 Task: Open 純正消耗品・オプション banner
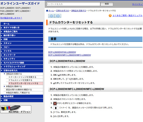(16, 109)
